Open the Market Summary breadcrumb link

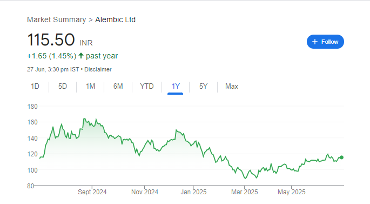[x=56, y=19]
